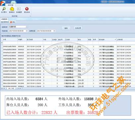The image size is (135, 120).
Task: Select the row with card code 0000018
Action: click(x=68, y=47)
